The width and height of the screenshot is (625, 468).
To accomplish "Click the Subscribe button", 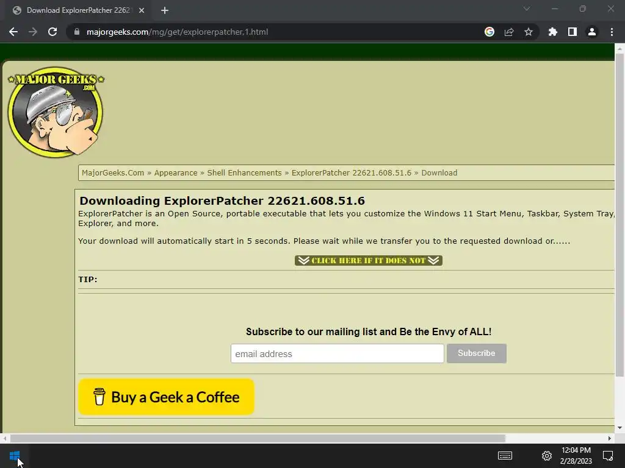I will [x=476, y=353].
